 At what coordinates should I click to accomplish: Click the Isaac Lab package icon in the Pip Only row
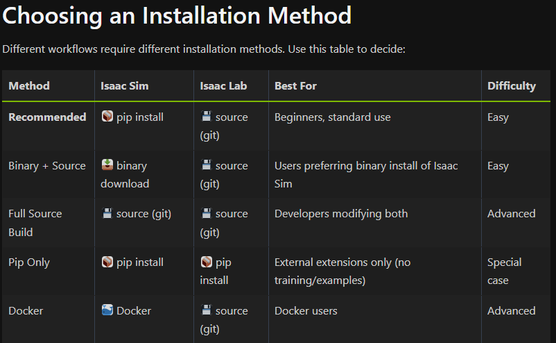tap(207, 262)
